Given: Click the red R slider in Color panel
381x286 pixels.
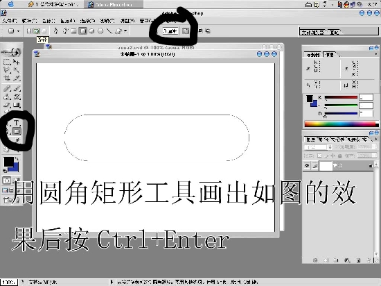Looking at the screenshot, I should pyautogui.click(x=341, y=97).
